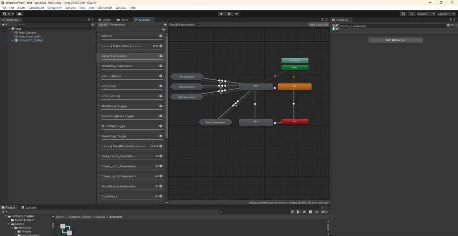Toggle Animator parameters sidebar eye icon
Viewport: 458px width, 236px height.
[x=165, y=25]
